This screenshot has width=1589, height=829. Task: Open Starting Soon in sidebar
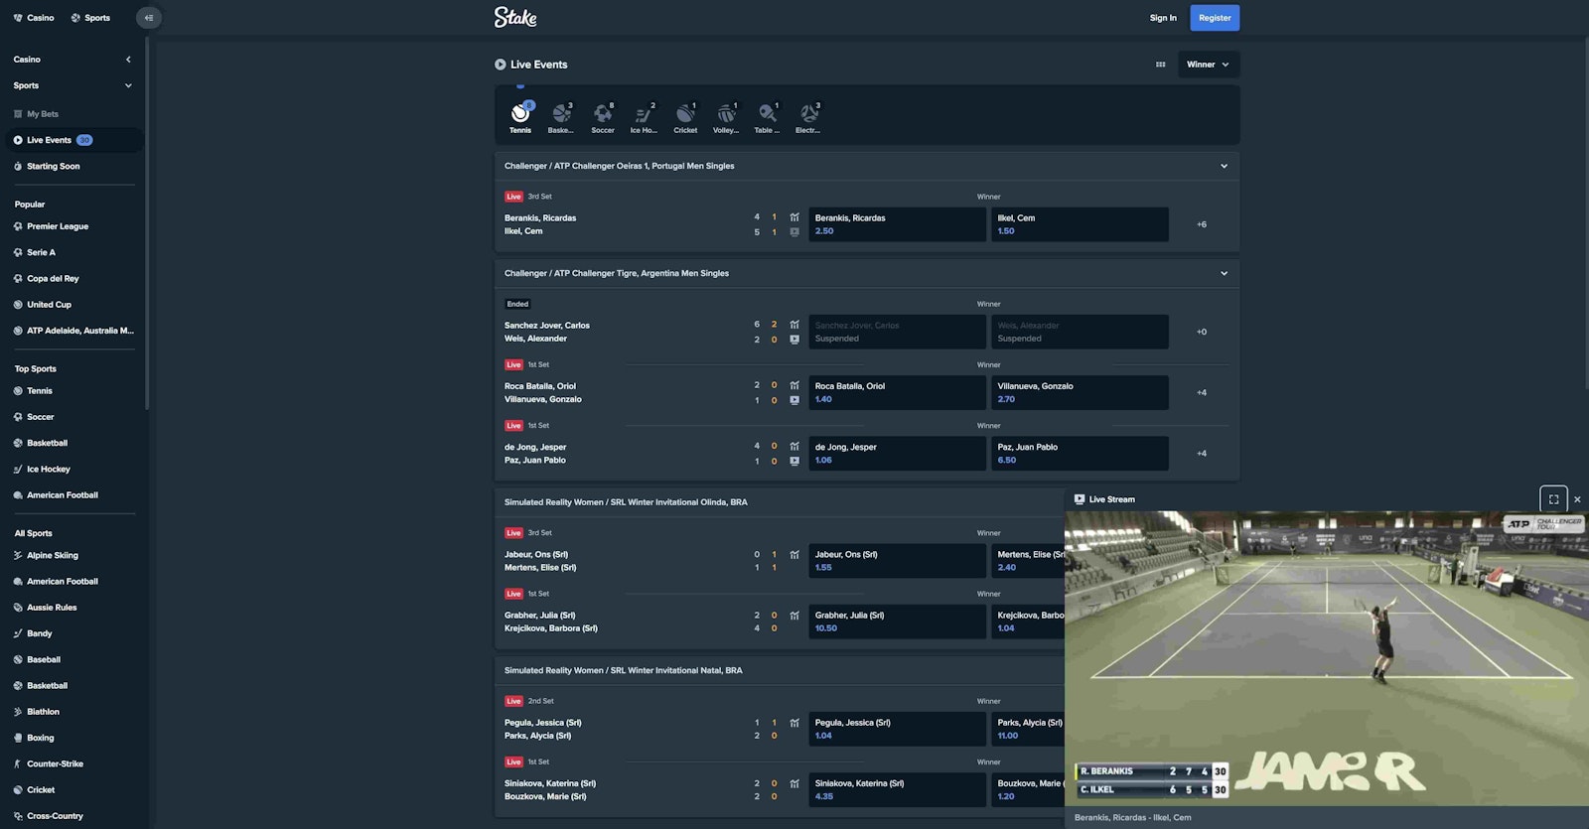pyautogui.click(x=54, y=167)
